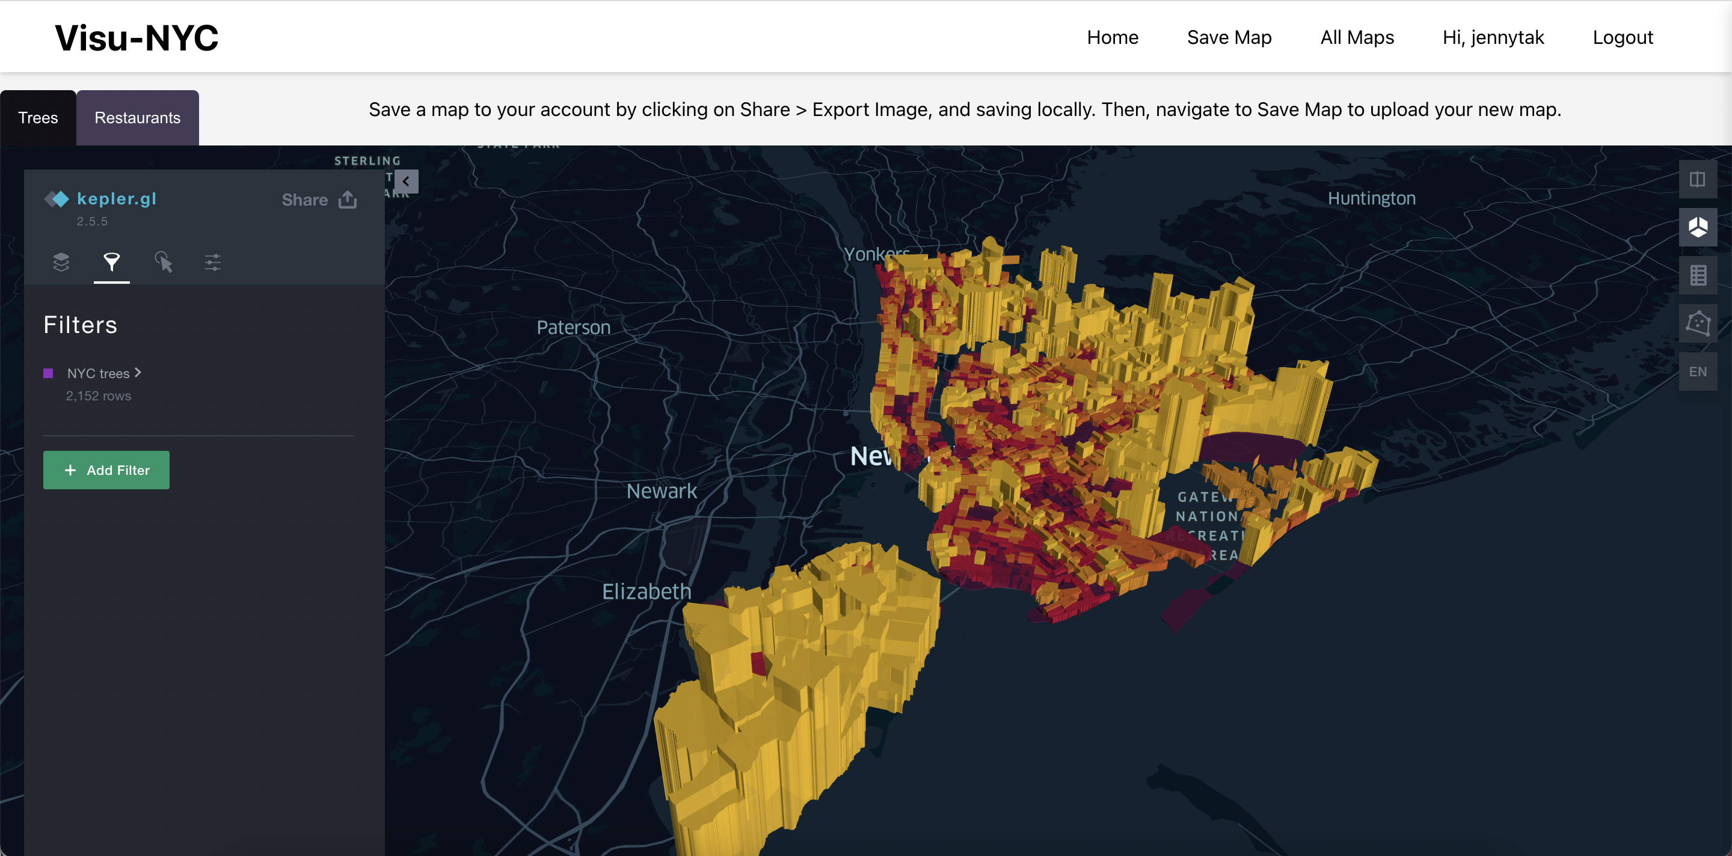Select the Filters funnel icon
1732x856 pixels.
pyautogui.click(x=112, y=262)
